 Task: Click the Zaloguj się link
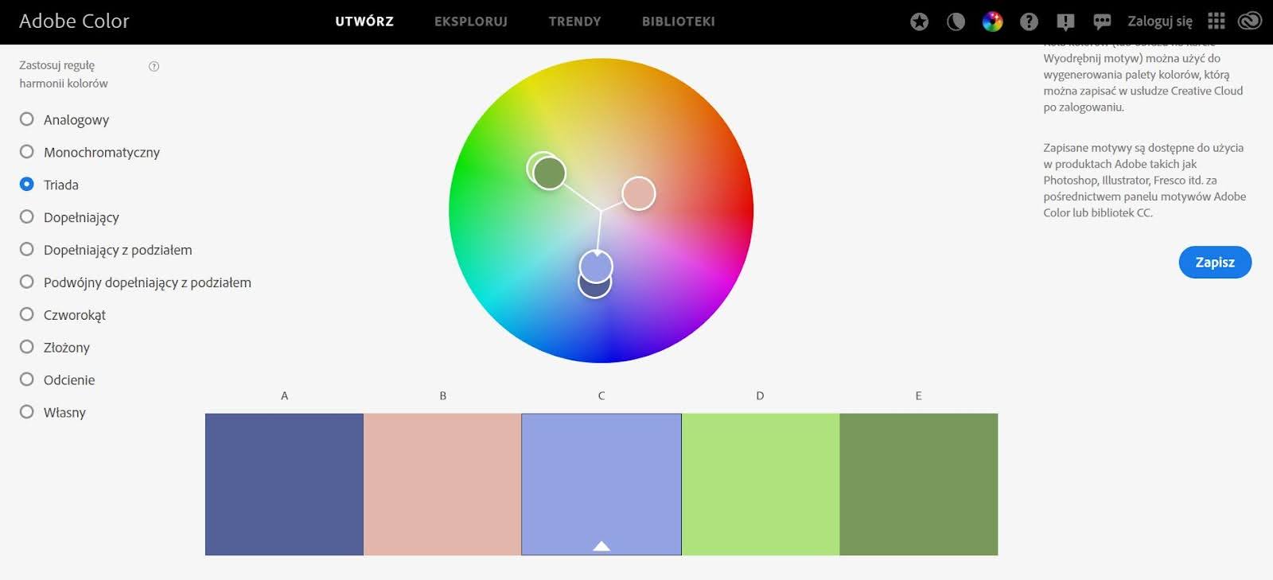[x=1159, y=21]
